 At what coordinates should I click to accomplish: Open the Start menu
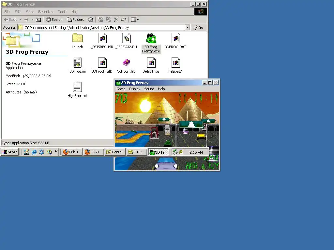click(9, 152)
